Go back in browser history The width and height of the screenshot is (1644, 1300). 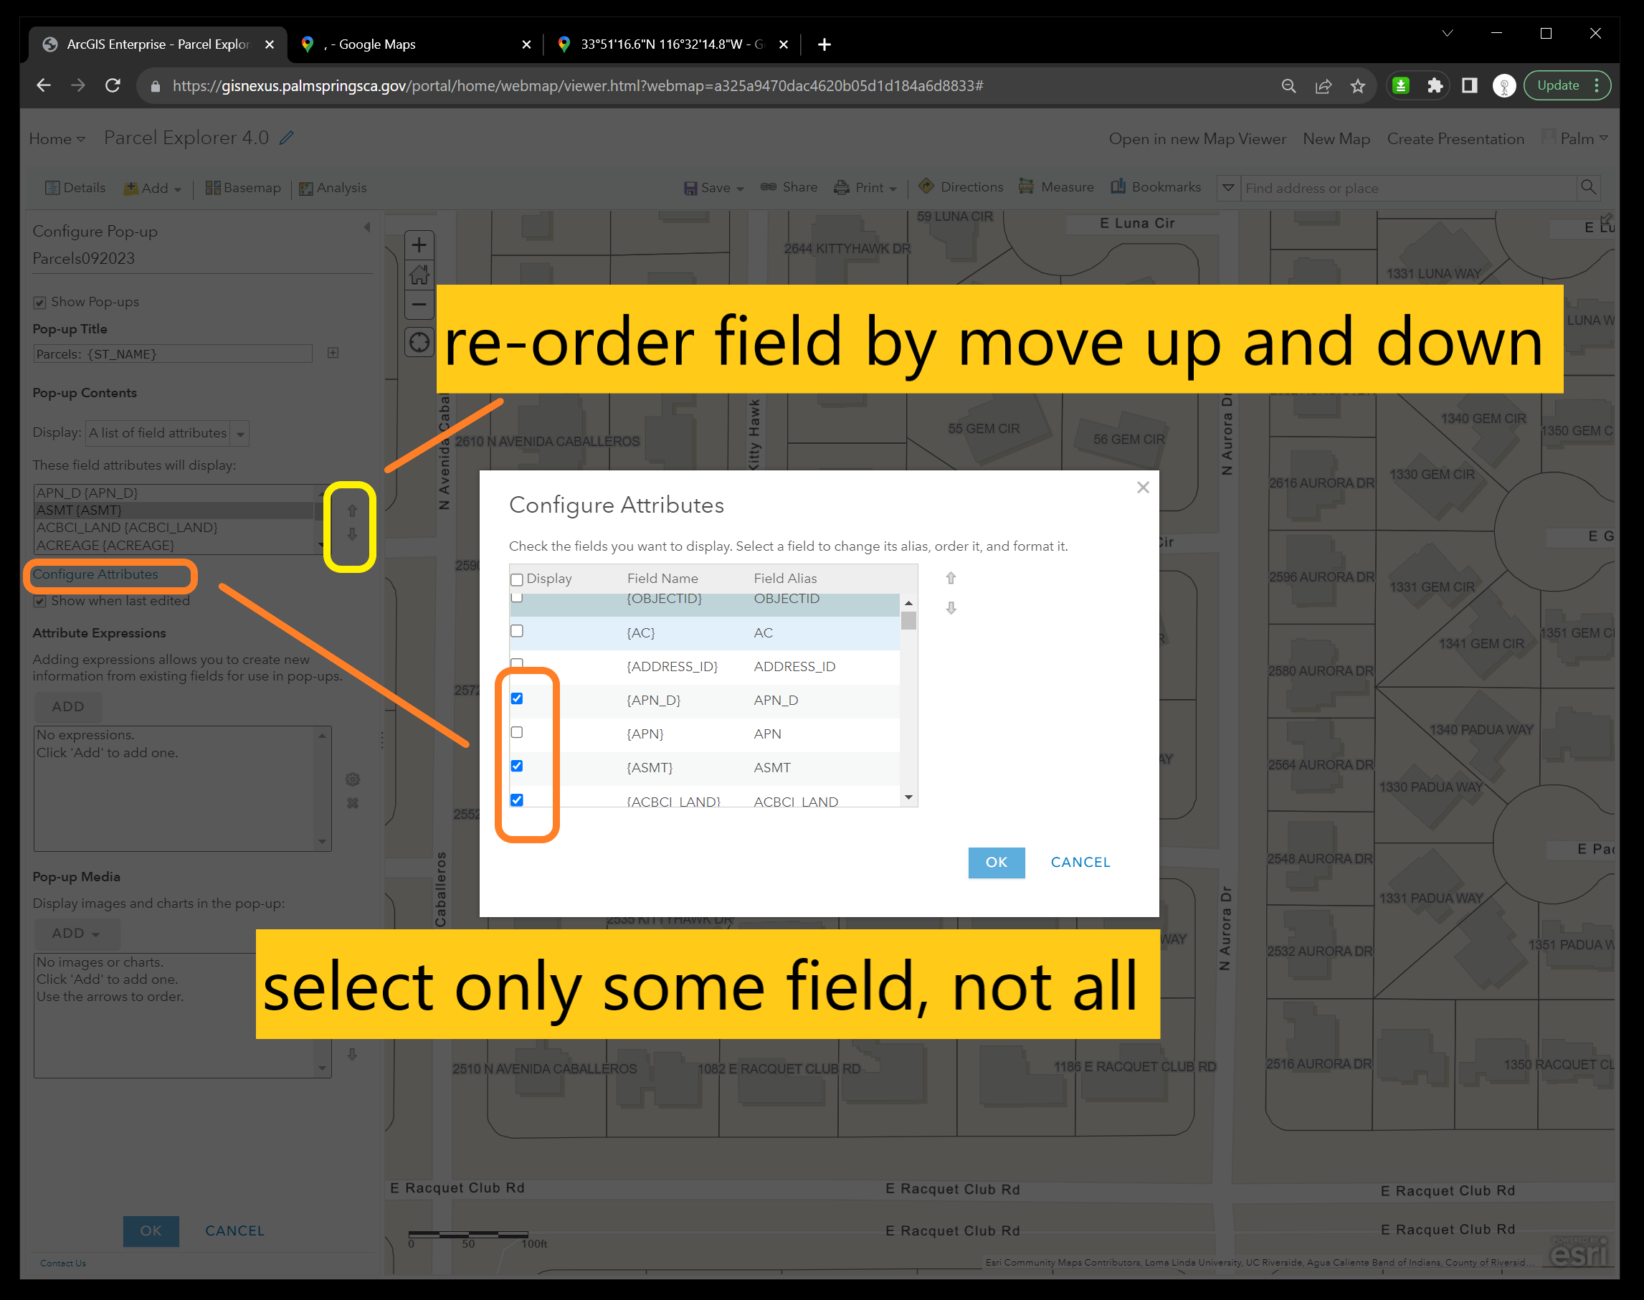click(44, 85)
